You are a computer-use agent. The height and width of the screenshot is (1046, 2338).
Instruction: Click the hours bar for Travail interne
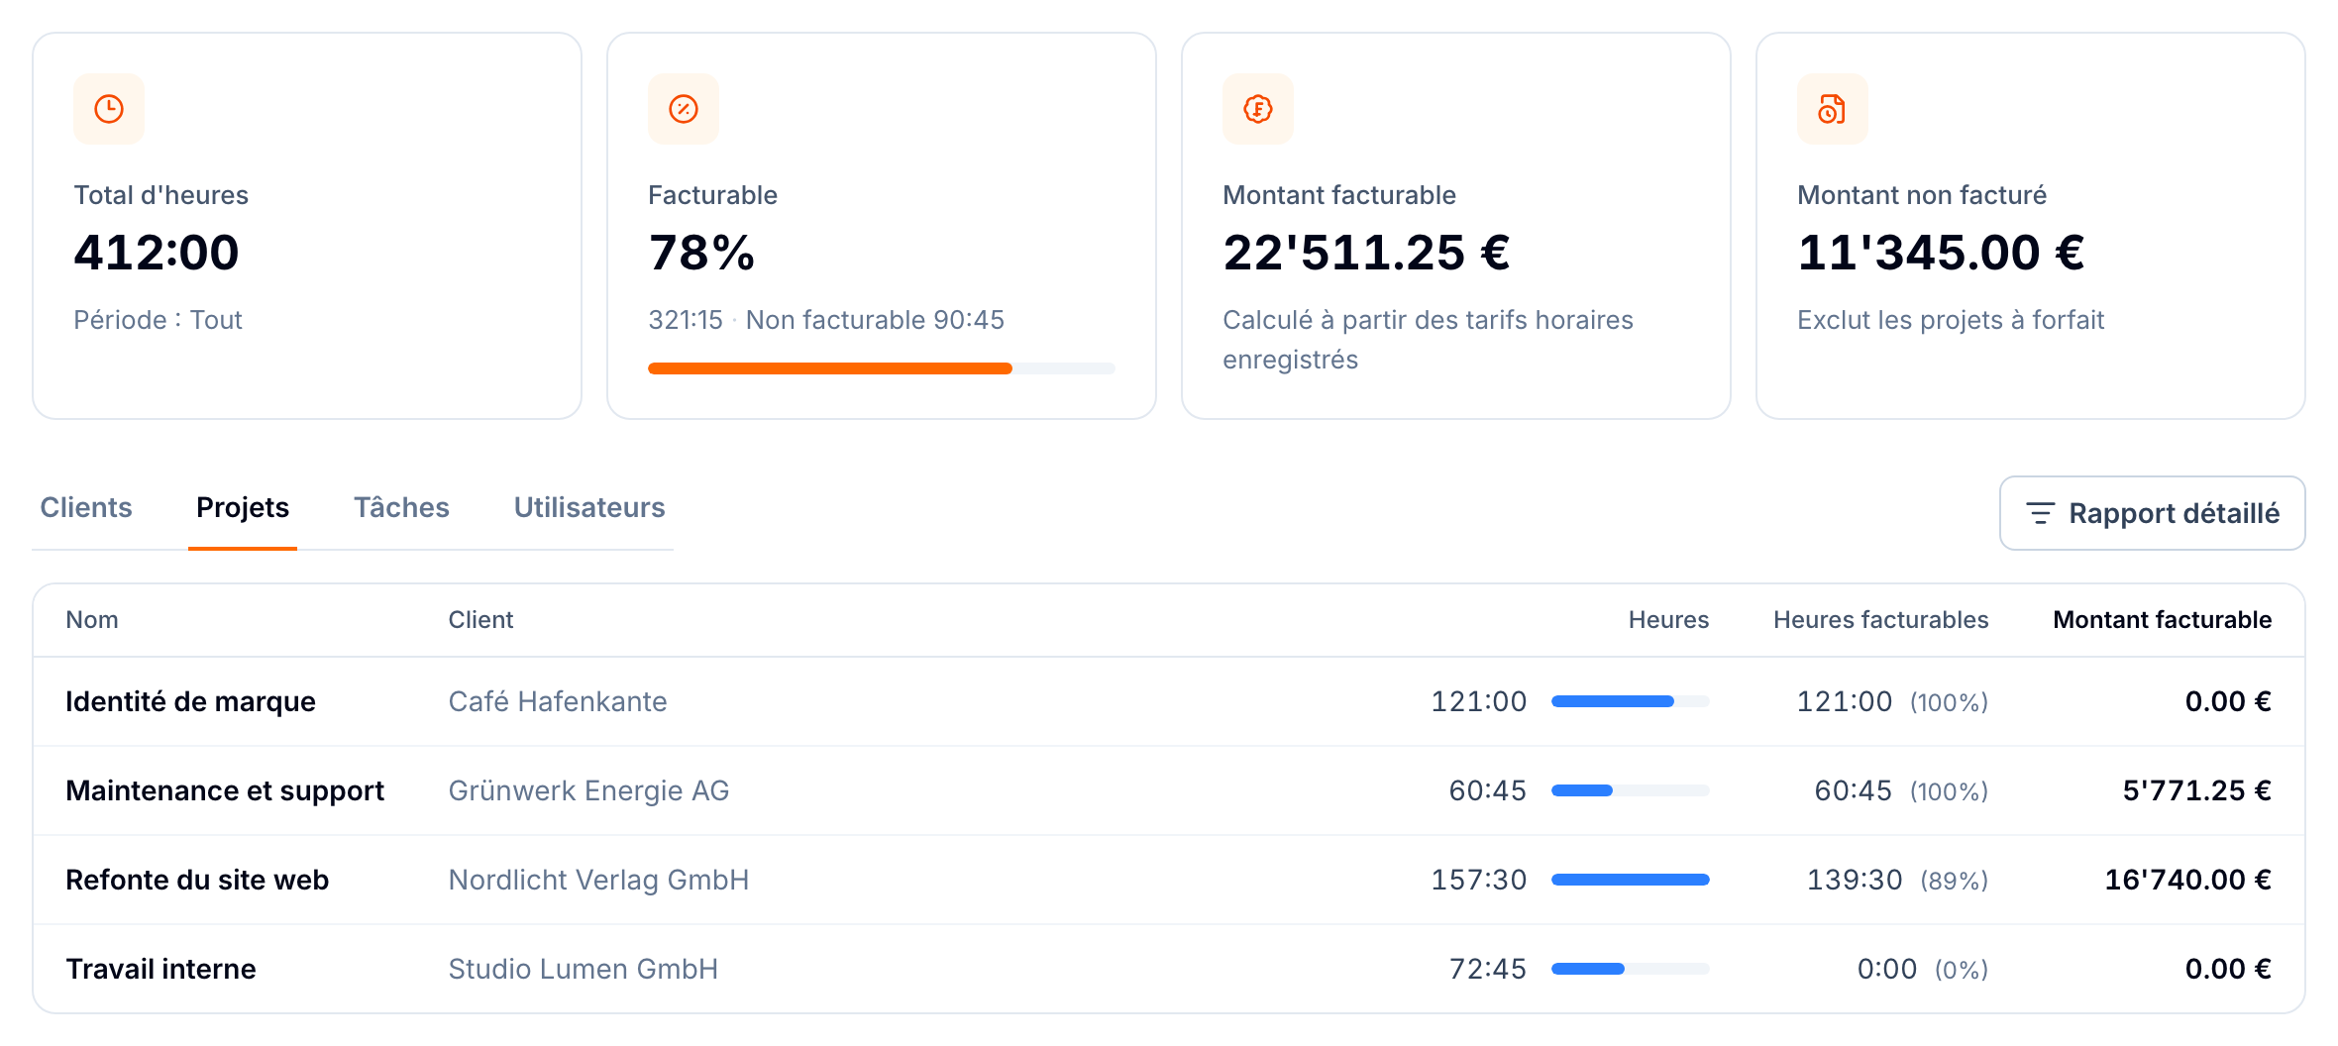(x=1630, y=969)
